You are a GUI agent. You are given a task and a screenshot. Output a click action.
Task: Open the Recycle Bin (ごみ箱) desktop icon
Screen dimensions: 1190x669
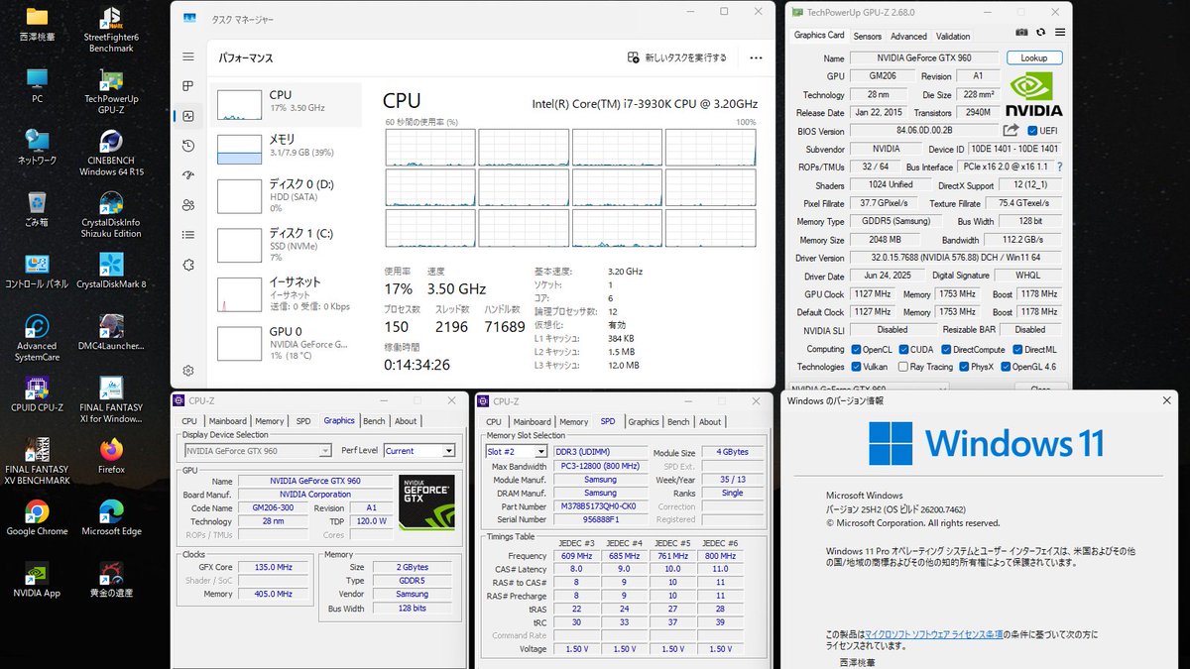(37, 208)
